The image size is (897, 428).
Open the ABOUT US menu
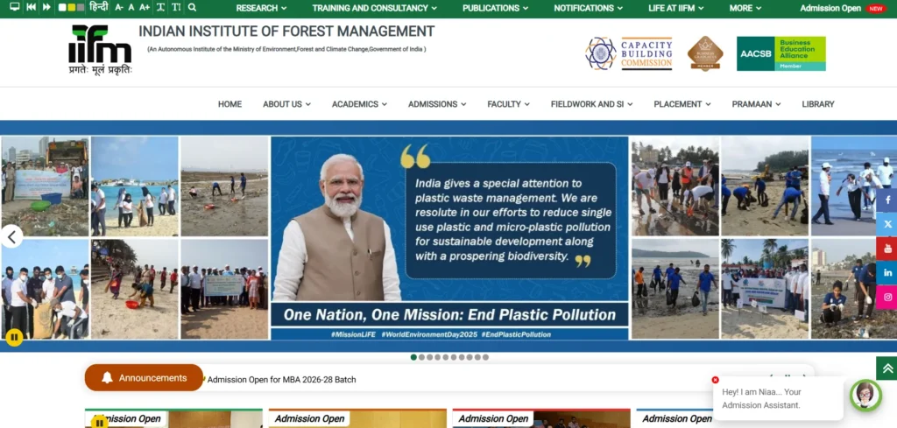pyautogui.click(x=286, y=104)
